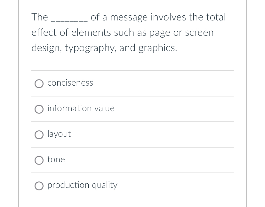
Task: Select the production quality radio button
Action: click(x=39, y=186)
